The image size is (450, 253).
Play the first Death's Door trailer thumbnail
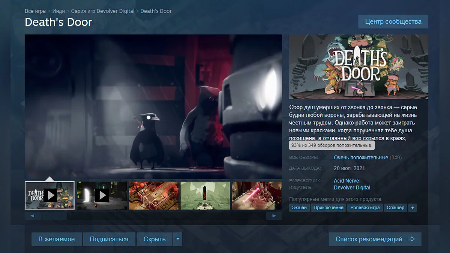(49, 195)
